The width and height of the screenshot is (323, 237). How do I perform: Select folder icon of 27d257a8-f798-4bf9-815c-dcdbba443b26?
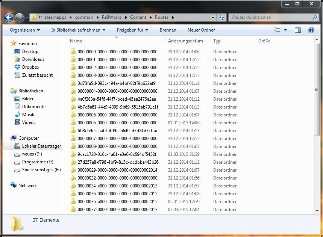pyautogui.click(x=73, y=162)
